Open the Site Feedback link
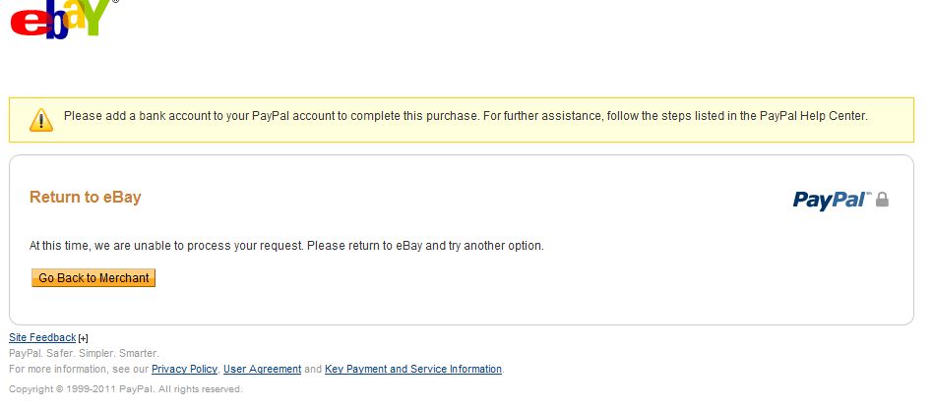The height and width of the screenshot is (409, 933). (x=42, y=338)
